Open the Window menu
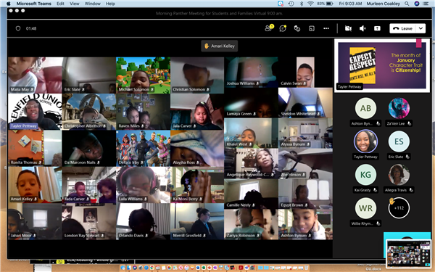Screen dimensions: 435x272 tap(92, 4)
